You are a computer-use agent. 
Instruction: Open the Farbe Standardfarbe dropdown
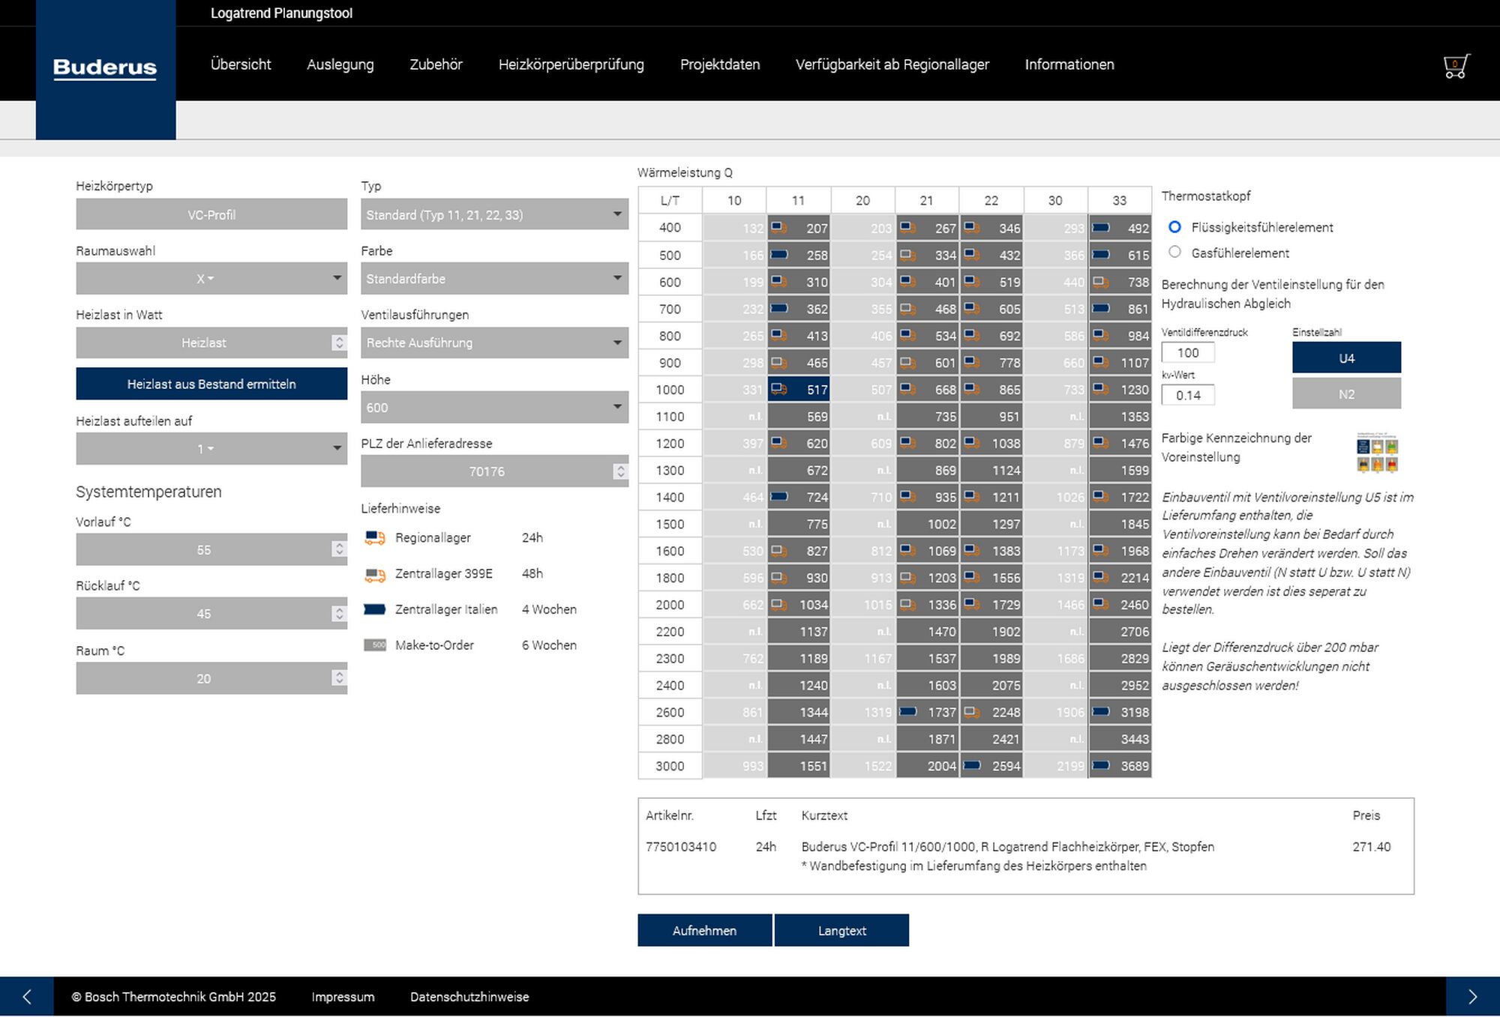(x=494, y=278)
